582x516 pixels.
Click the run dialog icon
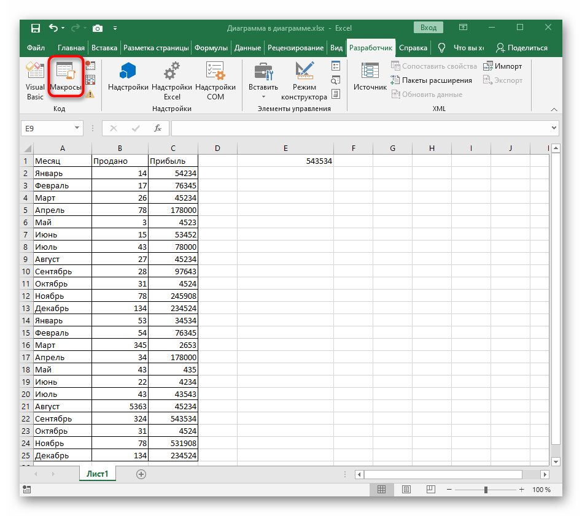pos(336,94)
